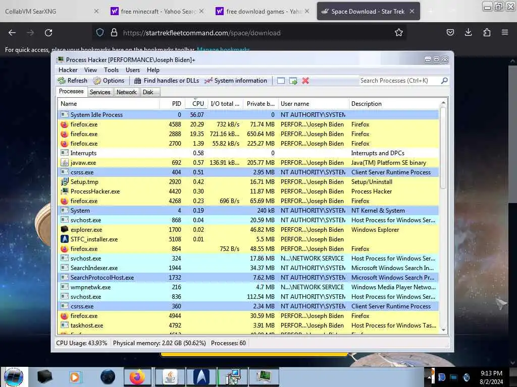Click the STFC_installer.exe icon

(64, 239)
